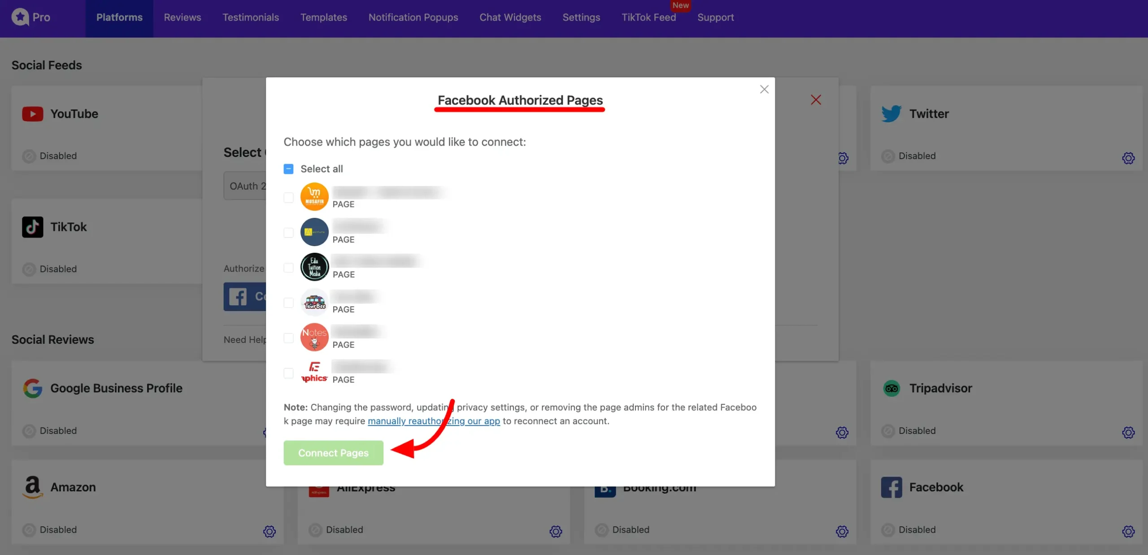The image size is (1148, 555).
Task: Check the Edu Tuition Media page checkbox
Action: [x=288, y=268]
